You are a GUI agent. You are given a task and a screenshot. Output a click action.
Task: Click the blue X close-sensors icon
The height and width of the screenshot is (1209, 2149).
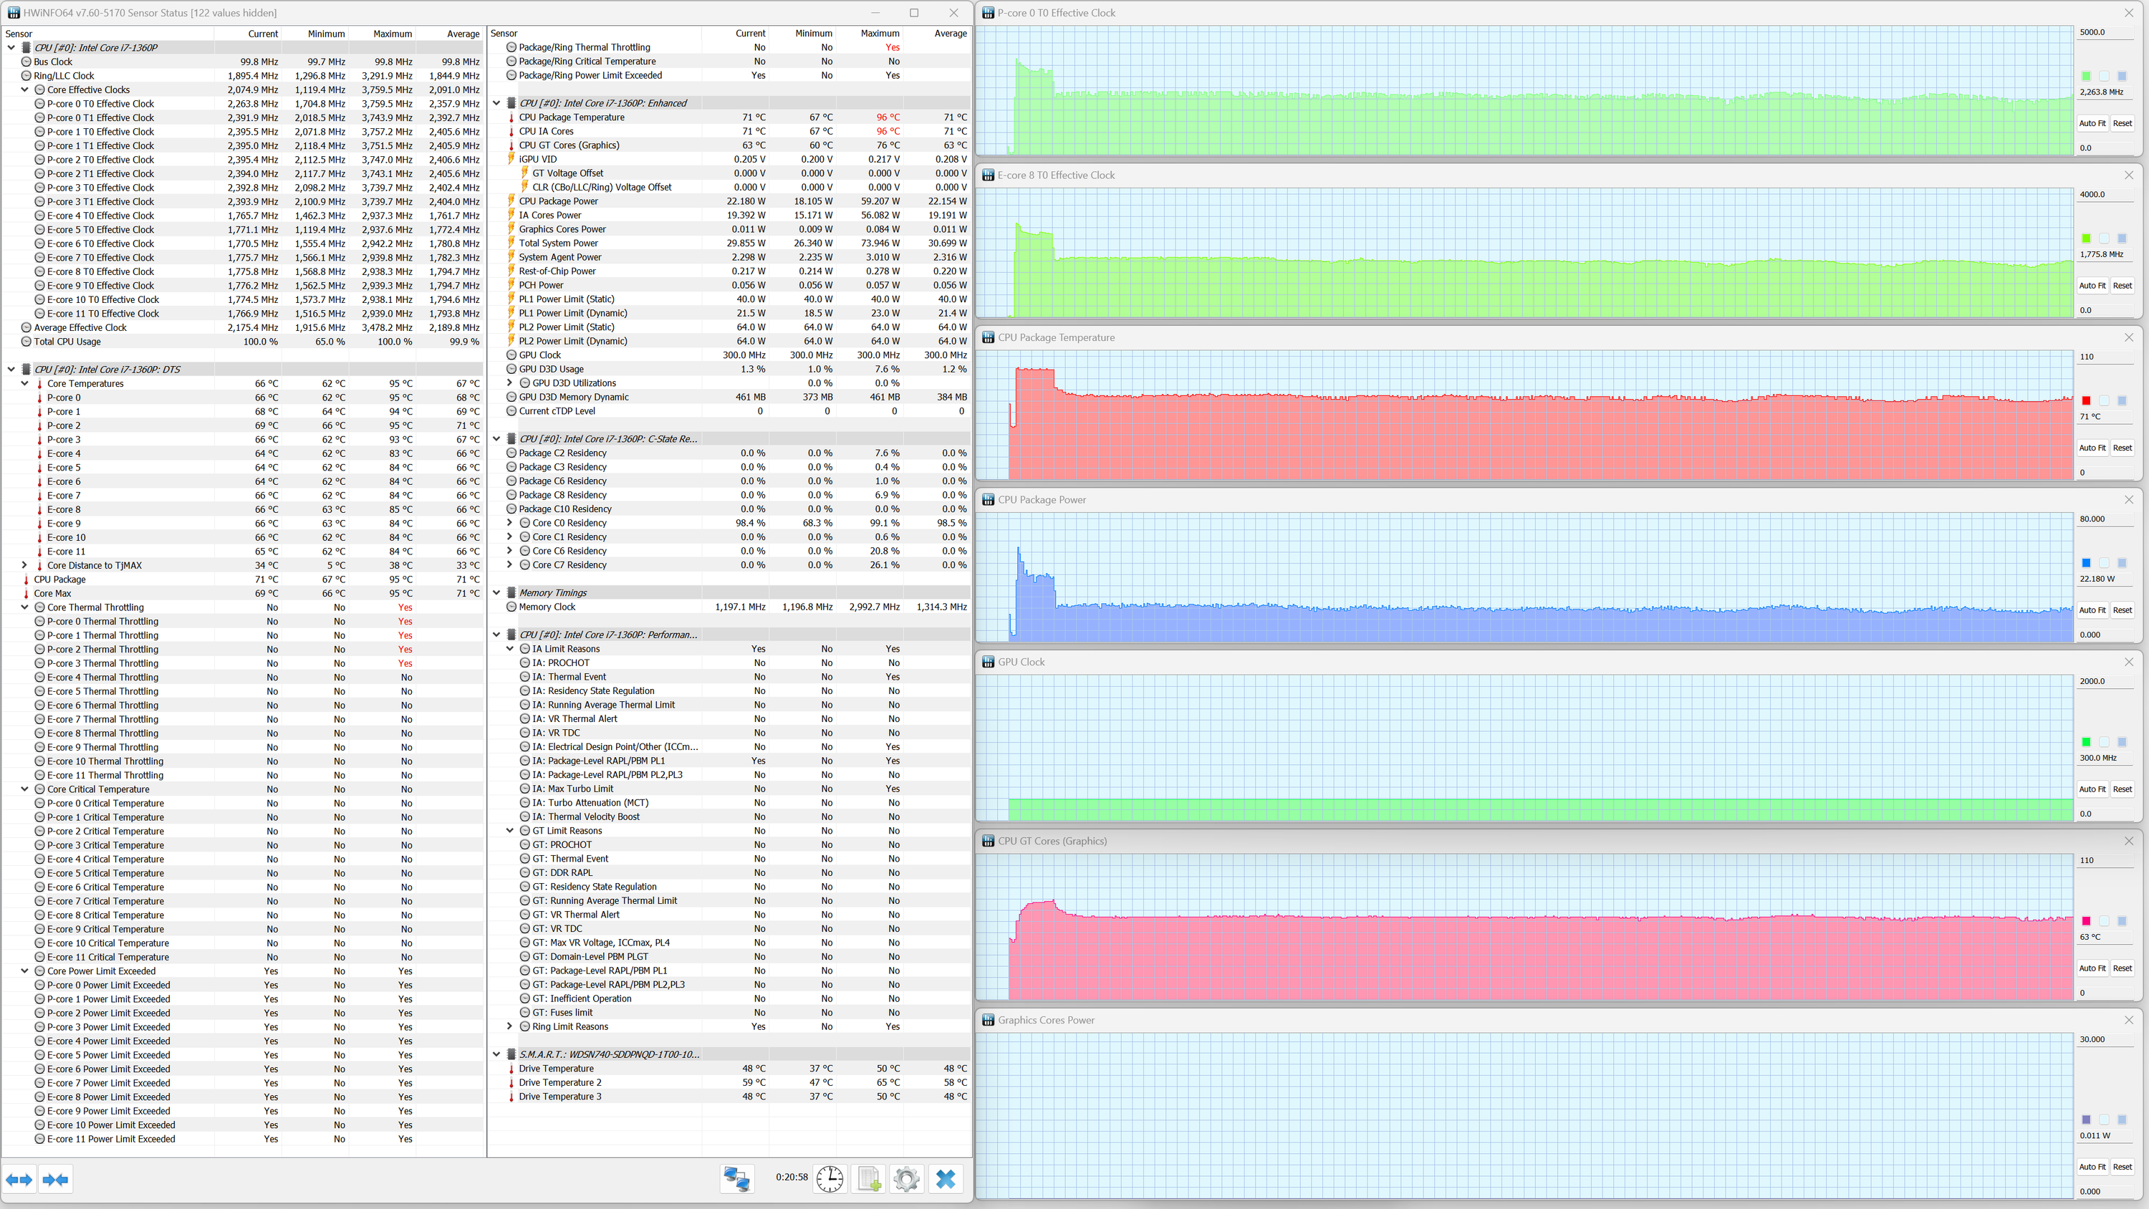[x=945, y=1178]
